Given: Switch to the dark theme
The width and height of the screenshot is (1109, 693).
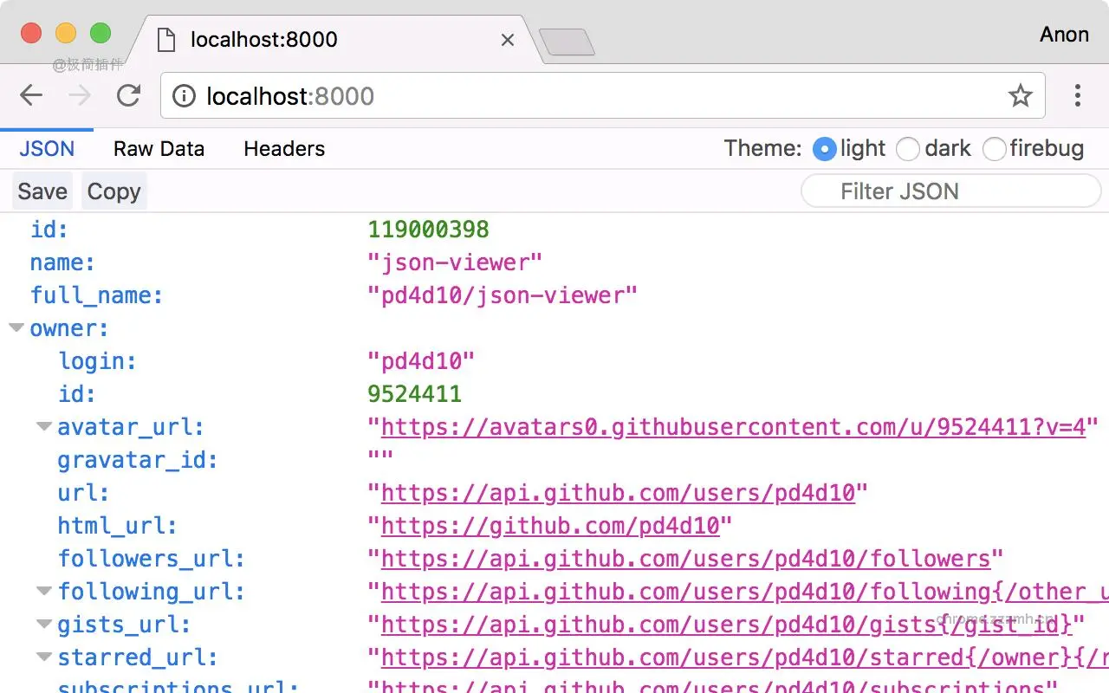Looking at the screenshot, I should (x=908, y=149).
